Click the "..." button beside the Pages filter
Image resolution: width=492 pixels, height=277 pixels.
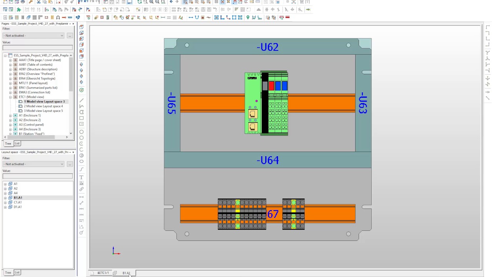70,35
